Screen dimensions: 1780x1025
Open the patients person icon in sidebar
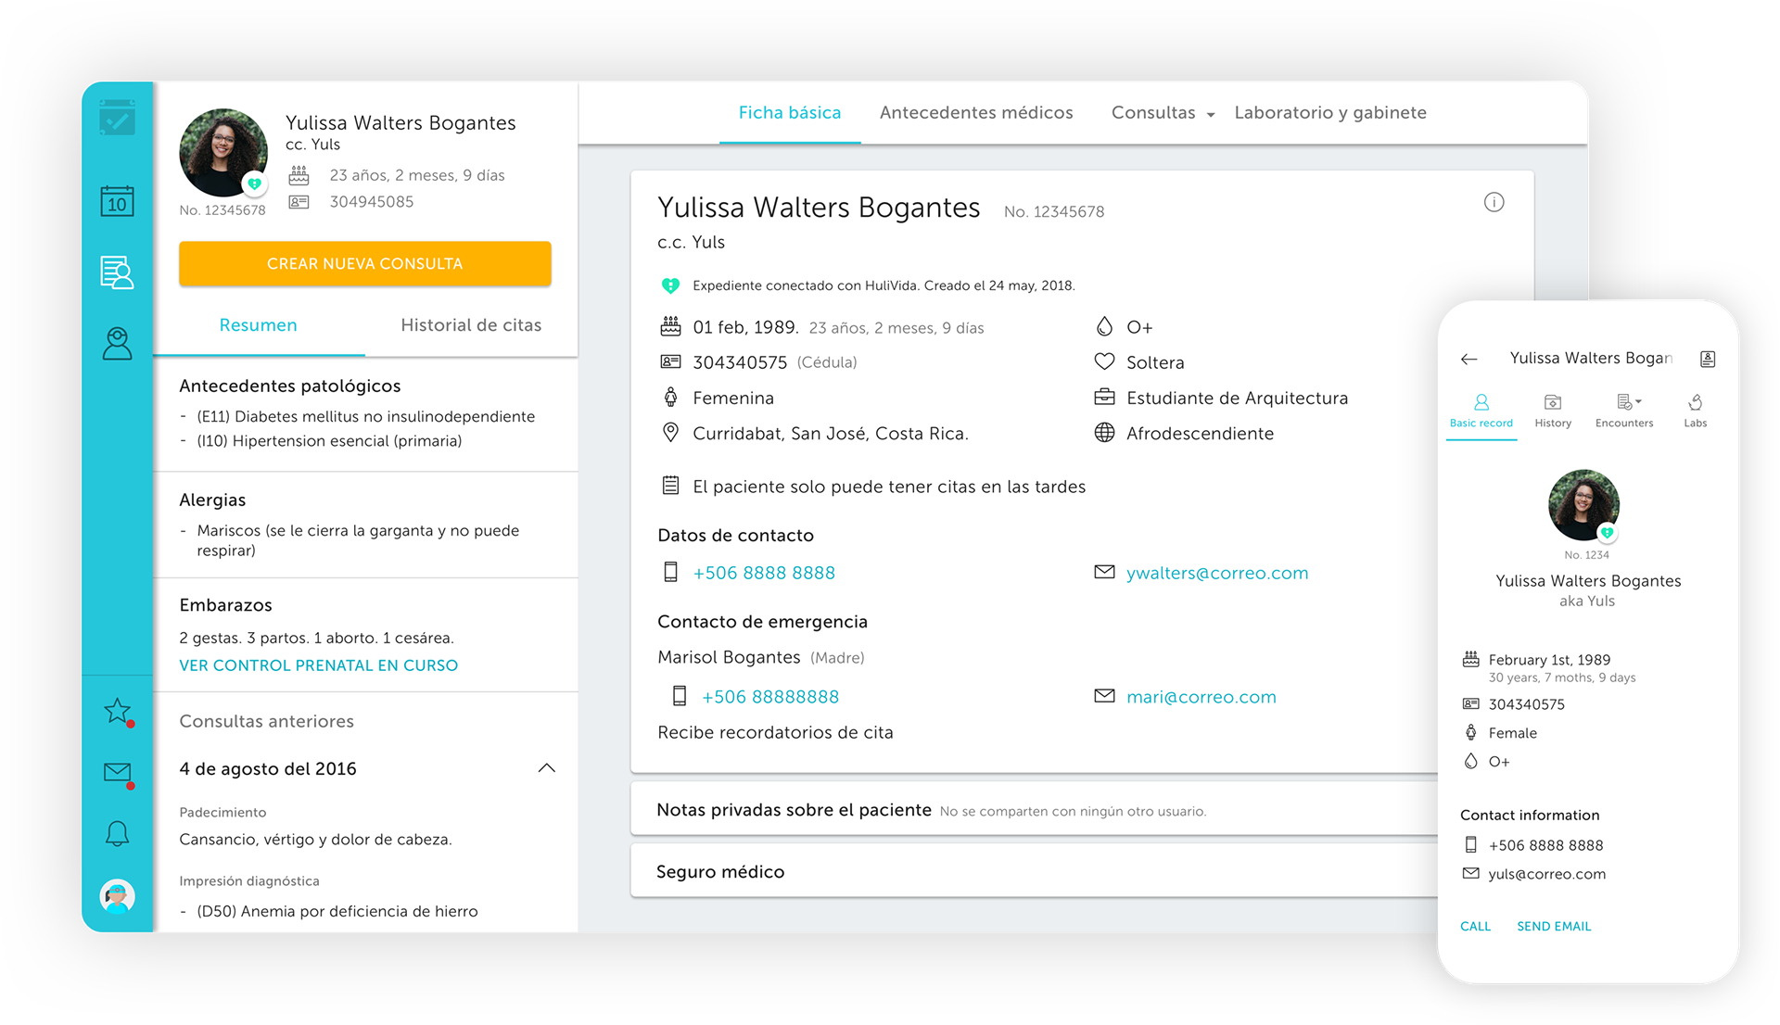pyautogui.click(x=117, y=344)
